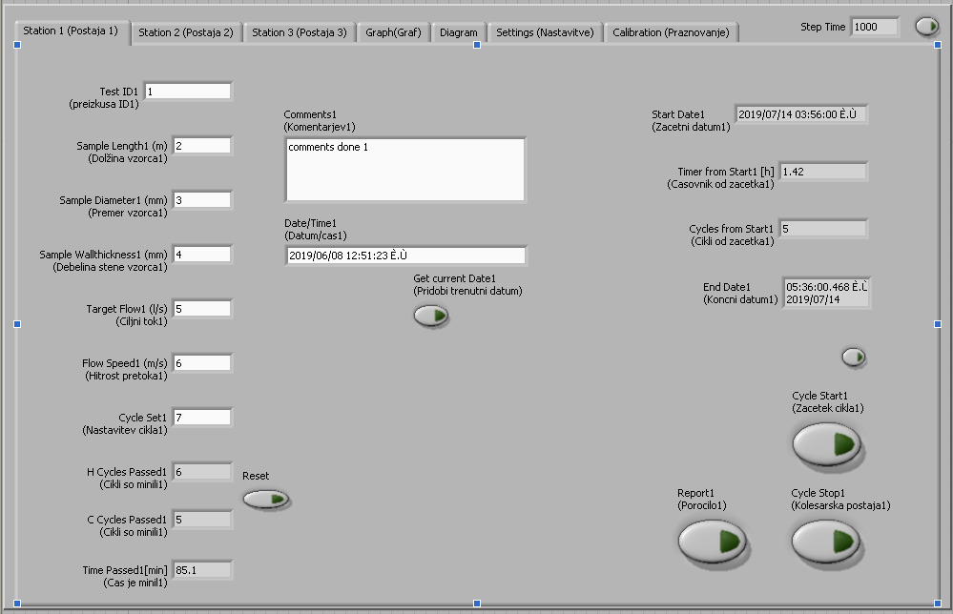The height and width of the screenshot is (614, 953).
Task: Switch to Station 2 (Postaja 2) tab
Action: pos(185,32)
